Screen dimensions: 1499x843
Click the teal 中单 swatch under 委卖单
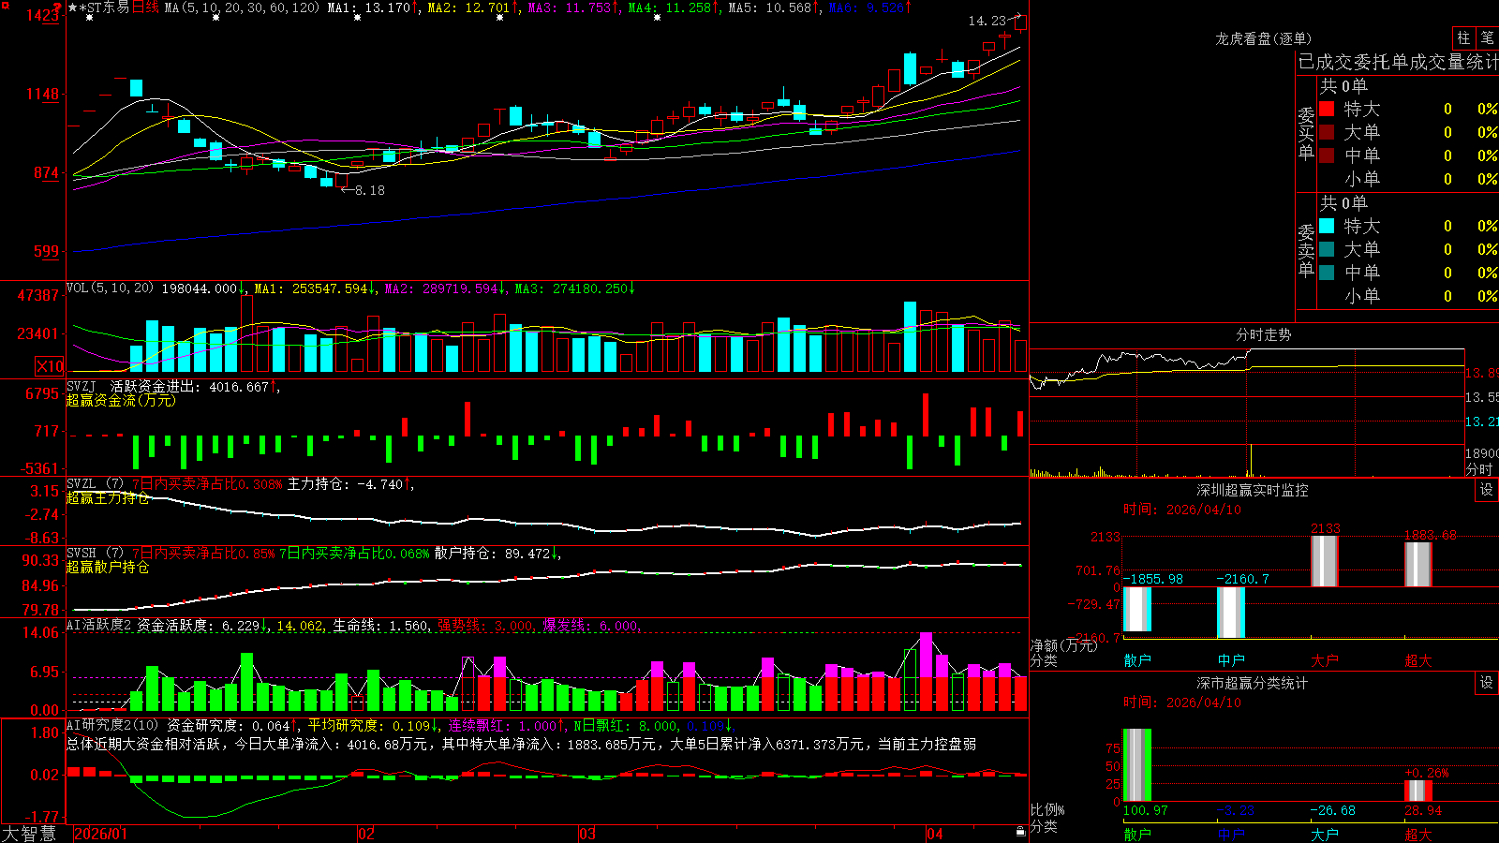[1327, 273]
